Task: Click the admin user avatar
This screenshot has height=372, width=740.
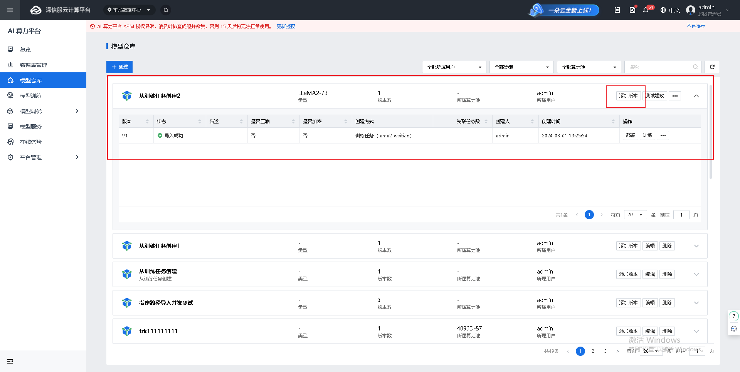Action: tap(691, 10)
